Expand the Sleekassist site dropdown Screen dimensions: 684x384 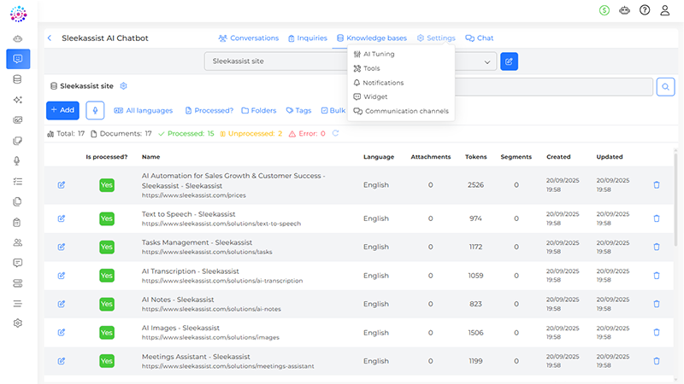click(488, 61)
